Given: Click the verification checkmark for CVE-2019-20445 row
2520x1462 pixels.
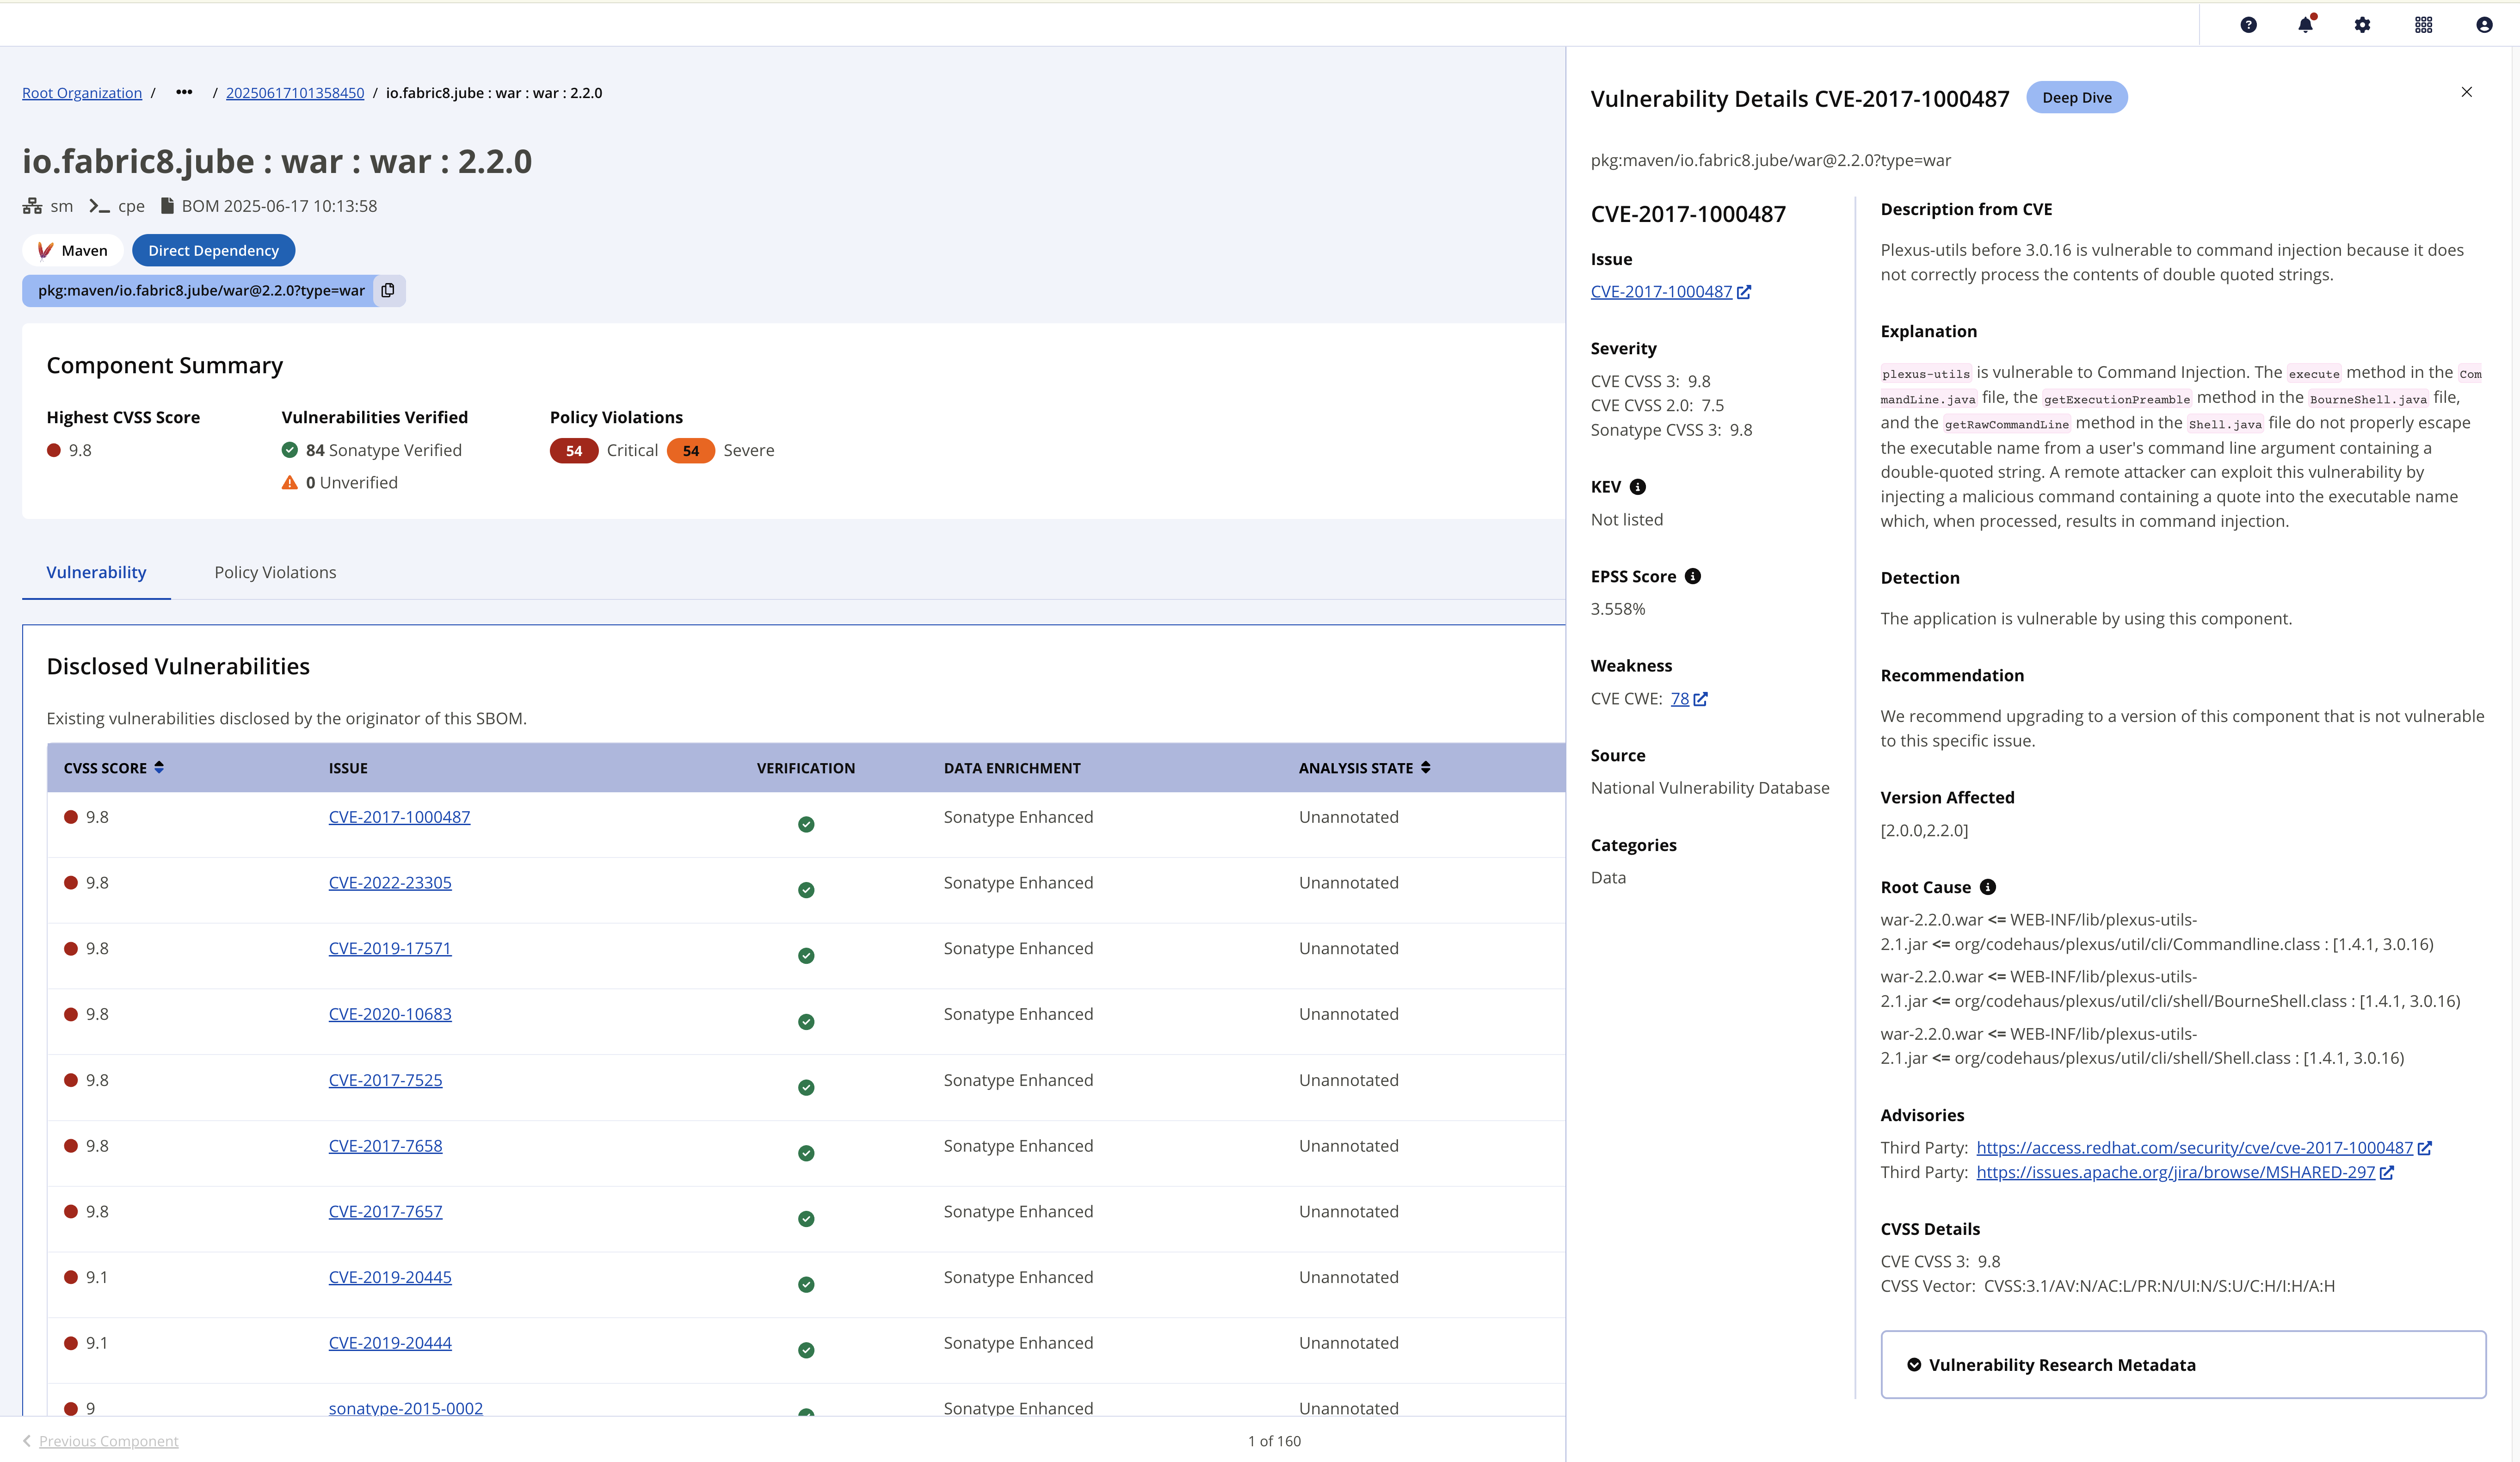Looking at the screenshot, I should click(x=806, y=1285).
